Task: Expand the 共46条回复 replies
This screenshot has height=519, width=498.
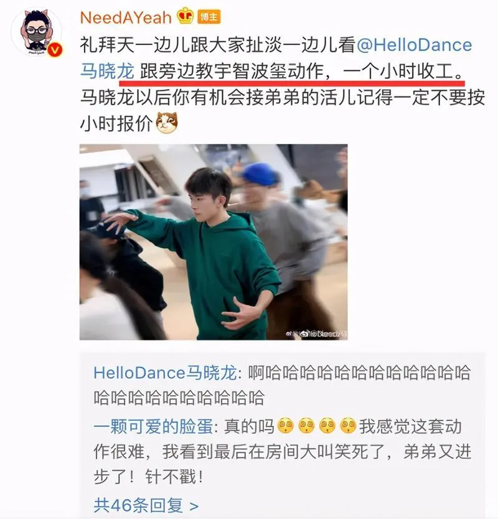Action: pos(146,505)
